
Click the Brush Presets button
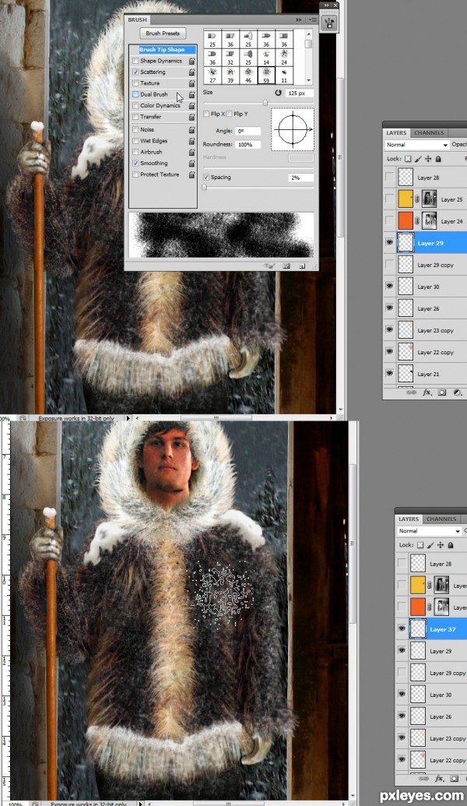pos(163,33)
